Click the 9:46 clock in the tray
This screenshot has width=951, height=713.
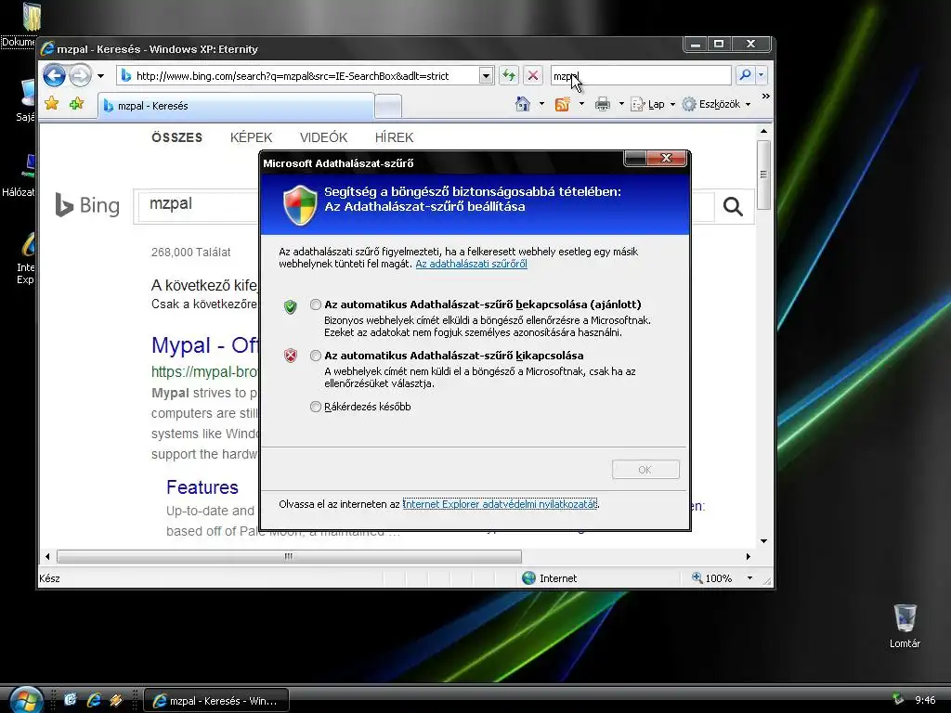tap(925, 700)
